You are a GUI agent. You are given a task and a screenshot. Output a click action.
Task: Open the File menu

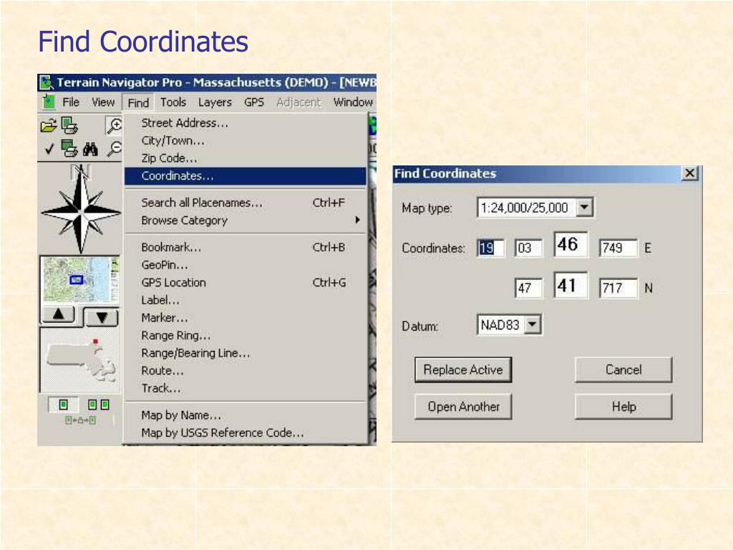[71, 102]
